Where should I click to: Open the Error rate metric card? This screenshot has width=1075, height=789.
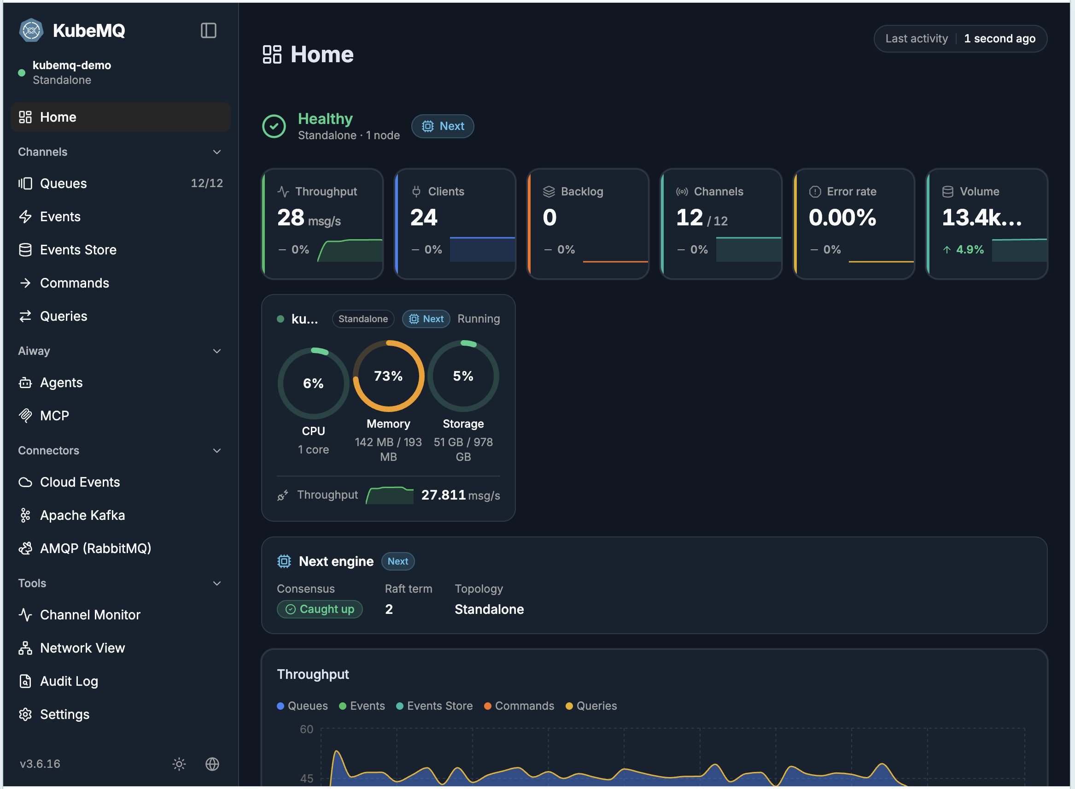[x=854, y=224]
